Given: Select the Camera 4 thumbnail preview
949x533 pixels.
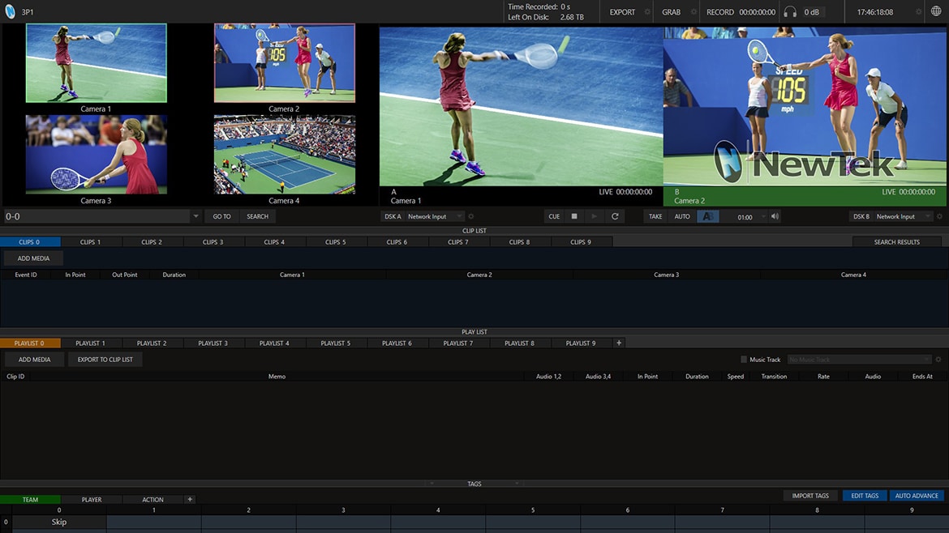Looking at the screenshot, I should pyautogui.click(x=284, y=154).
